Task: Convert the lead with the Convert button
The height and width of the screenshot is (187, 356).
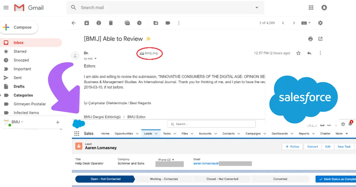Action: coord(312,147)
